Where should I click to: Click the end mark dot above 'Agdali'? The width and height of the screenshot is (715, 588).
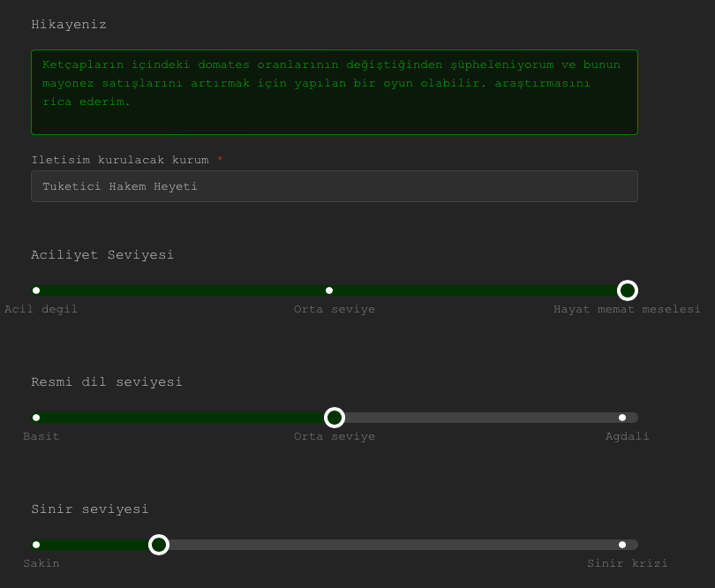pyautogui.click(x=622, y=418)
